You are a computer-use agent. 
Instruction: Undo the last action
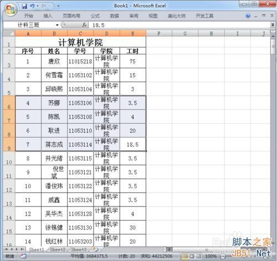coord(33,6)
